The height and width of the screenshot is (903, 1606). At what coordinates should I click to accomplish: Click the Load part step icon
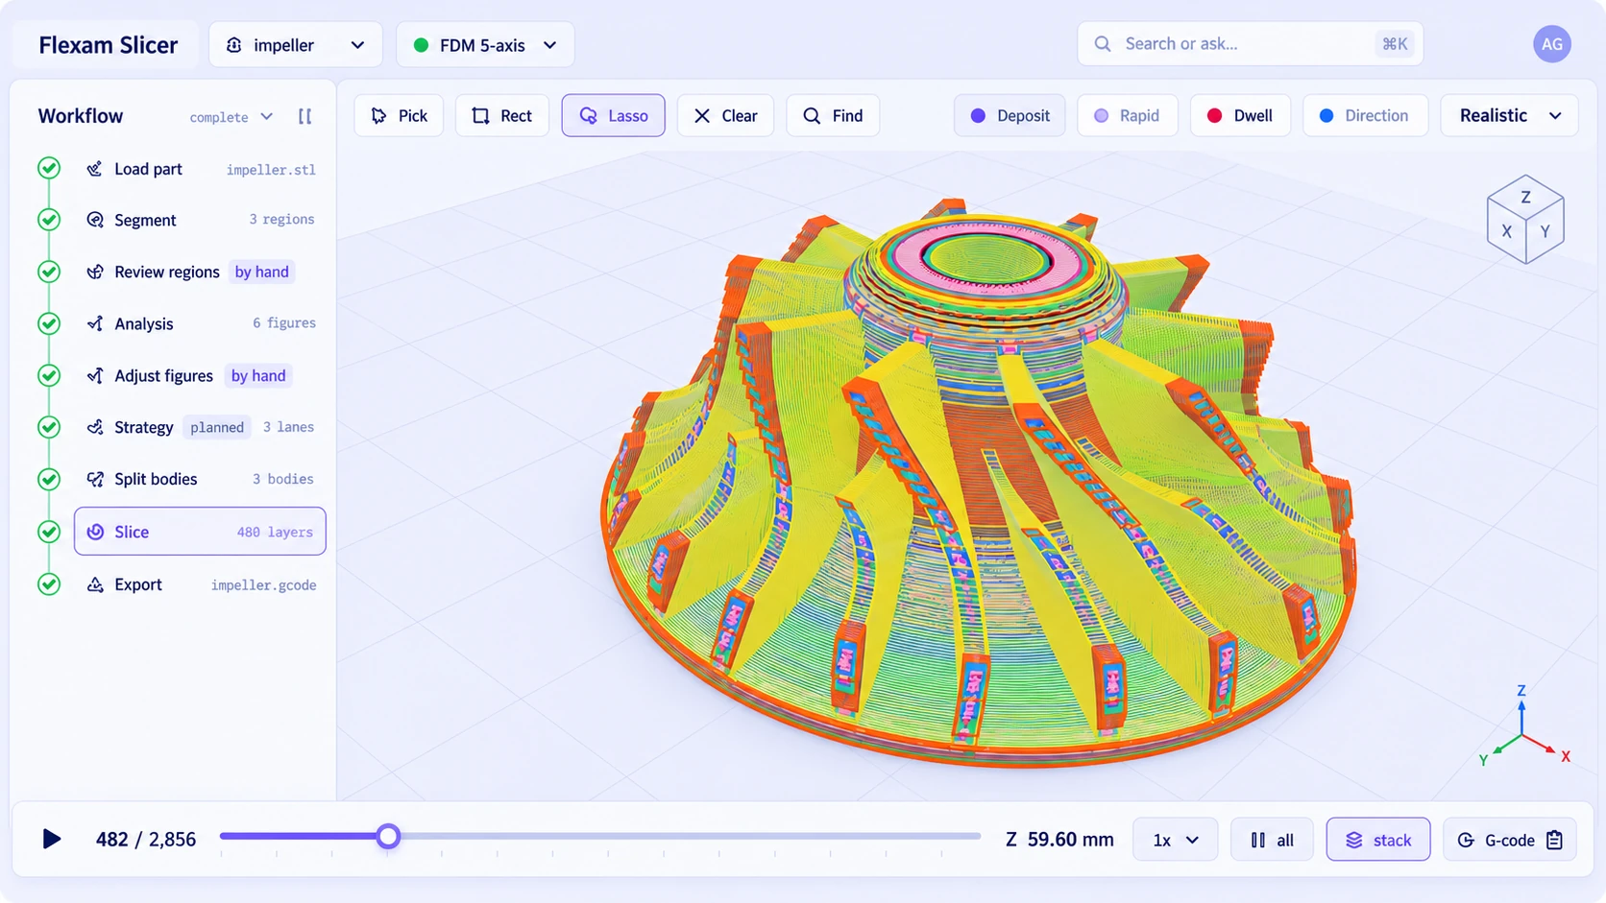pos(95,169)
